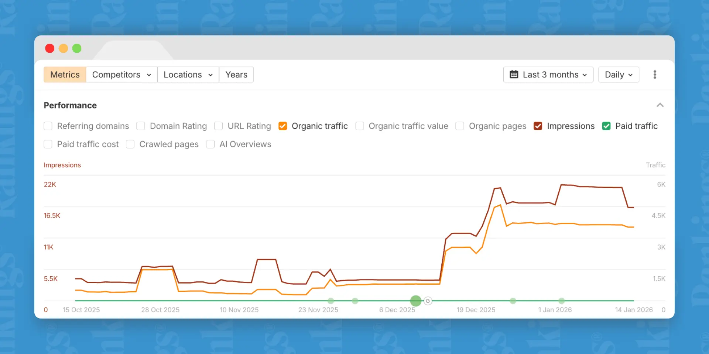Enable the Referring domains checkbox

click(x=48, y=126)
